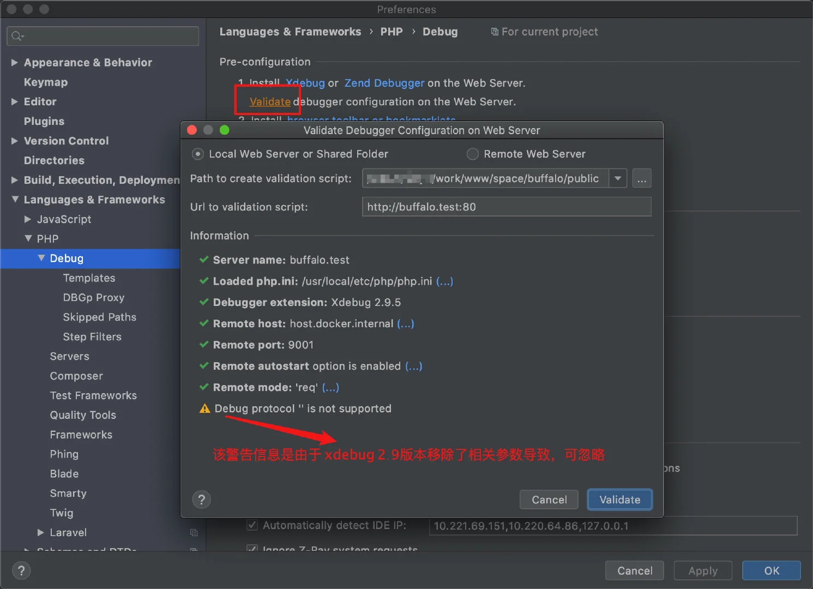Viewport: 813px width, 589px height.
Task: Click the help question mark in Validate dialog
Action: 201,500
